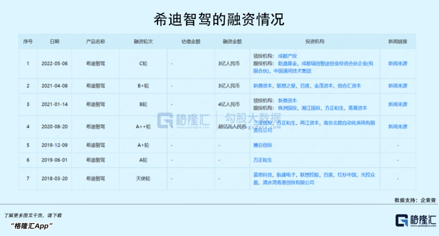439x236 pixels.
Task: Open 新闻来源 link for 2021-01-14 B轮 row
Action: (398, 104)
